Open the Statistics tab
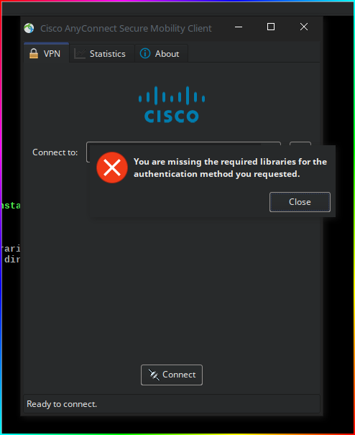Image resolution: width=355 pixels, height=435 pixels. (x=102, y=53)
